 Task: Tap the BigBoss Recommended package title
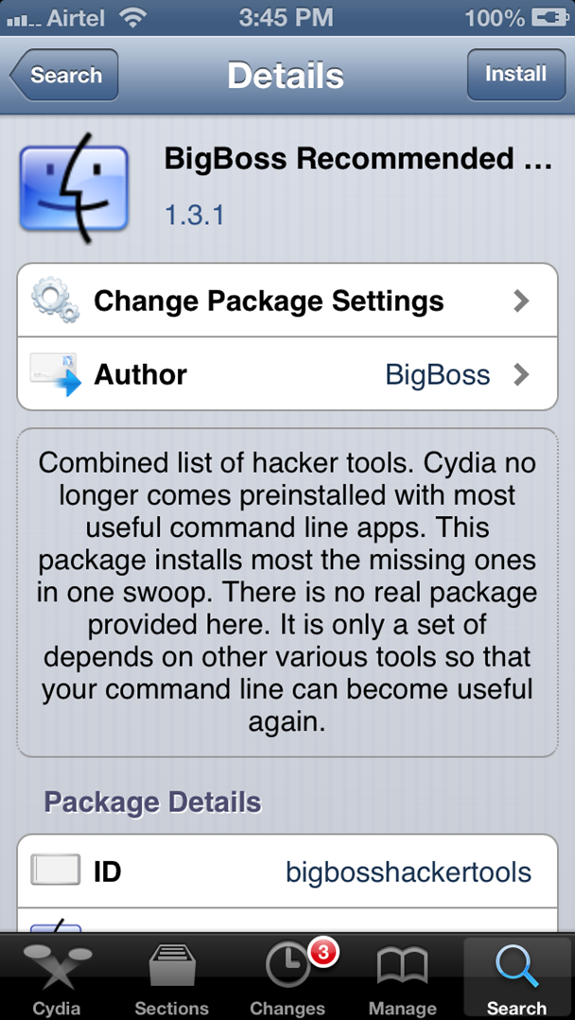click(357, 158)
